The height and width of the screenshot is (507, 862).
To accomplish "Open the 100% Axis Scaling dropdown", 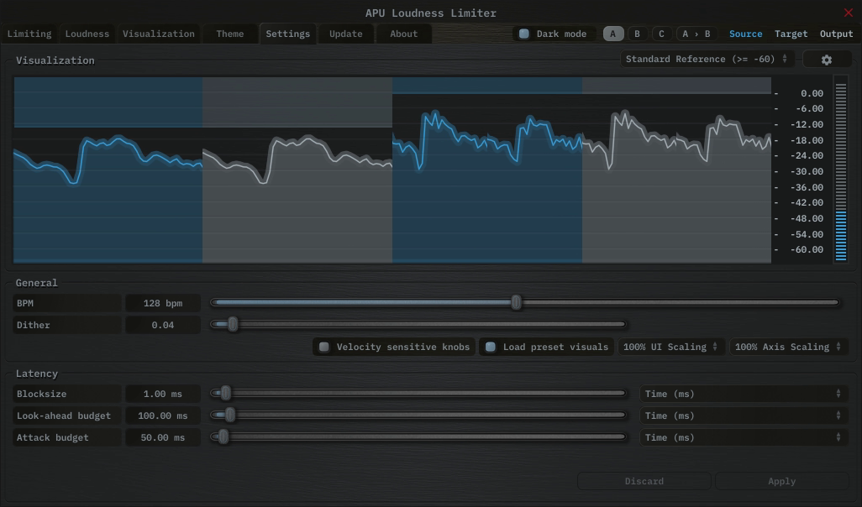I will click(788, 347).
